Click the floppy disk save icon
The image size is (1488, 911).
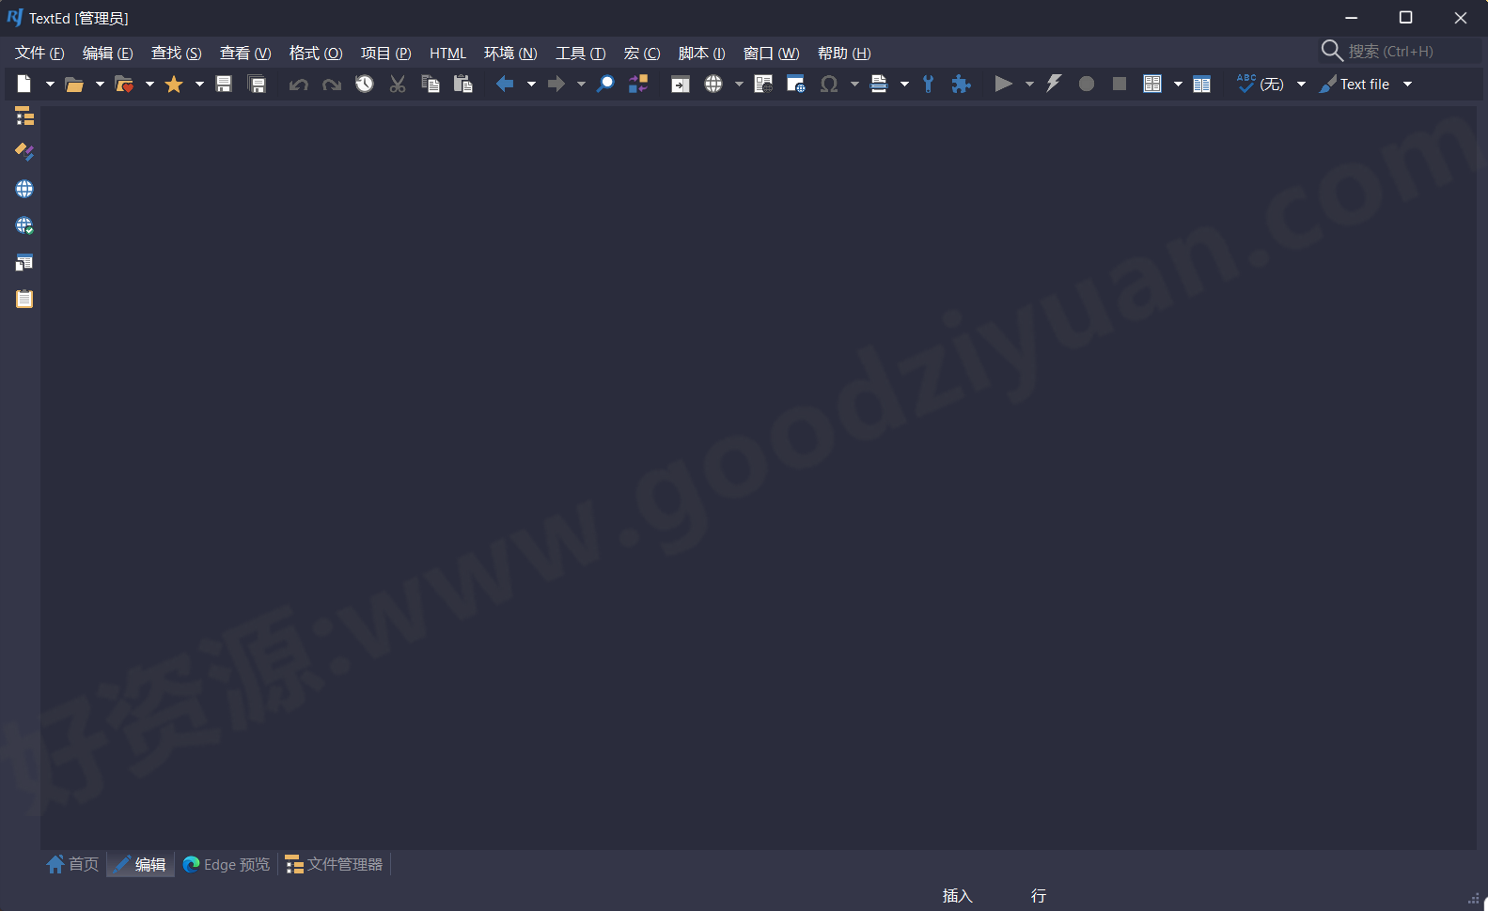pyautogui.click(x=224, y=85)
